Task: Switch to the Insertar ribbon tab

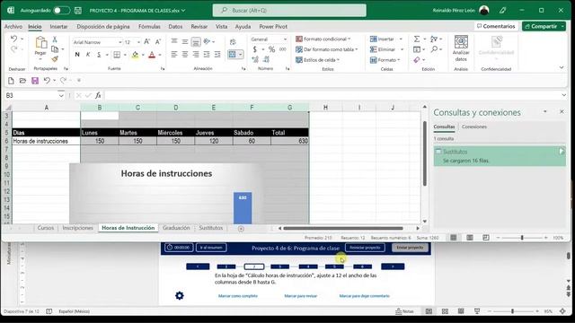Action: click(x=58, y=26)
